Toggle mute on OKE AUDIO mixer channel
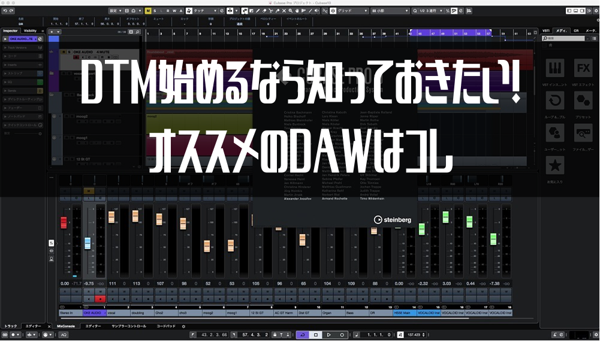The width and height of the screenshot is (600, 341). (x=89, y=191)
